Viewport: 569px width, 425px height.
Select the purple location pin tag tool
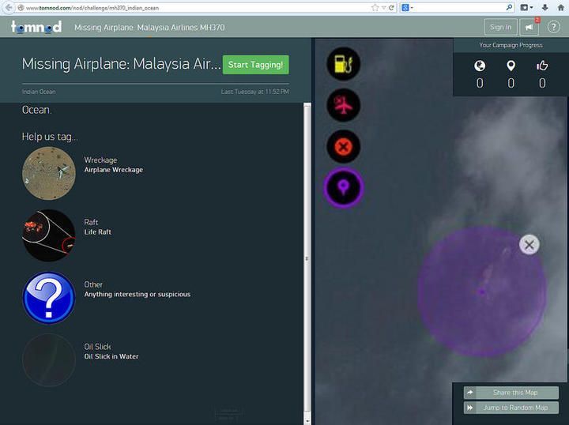pos(343,187)
